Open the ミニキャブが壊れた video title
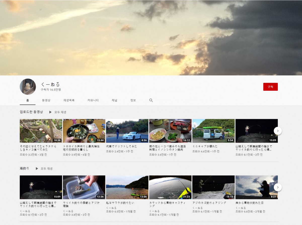302x225 pixels. point(205,146)
